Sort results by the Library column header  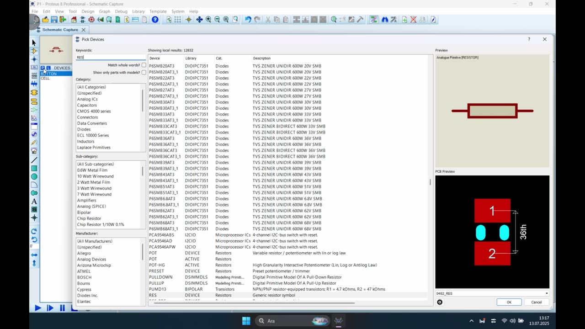pyautogui.click(x=199, y=58)
